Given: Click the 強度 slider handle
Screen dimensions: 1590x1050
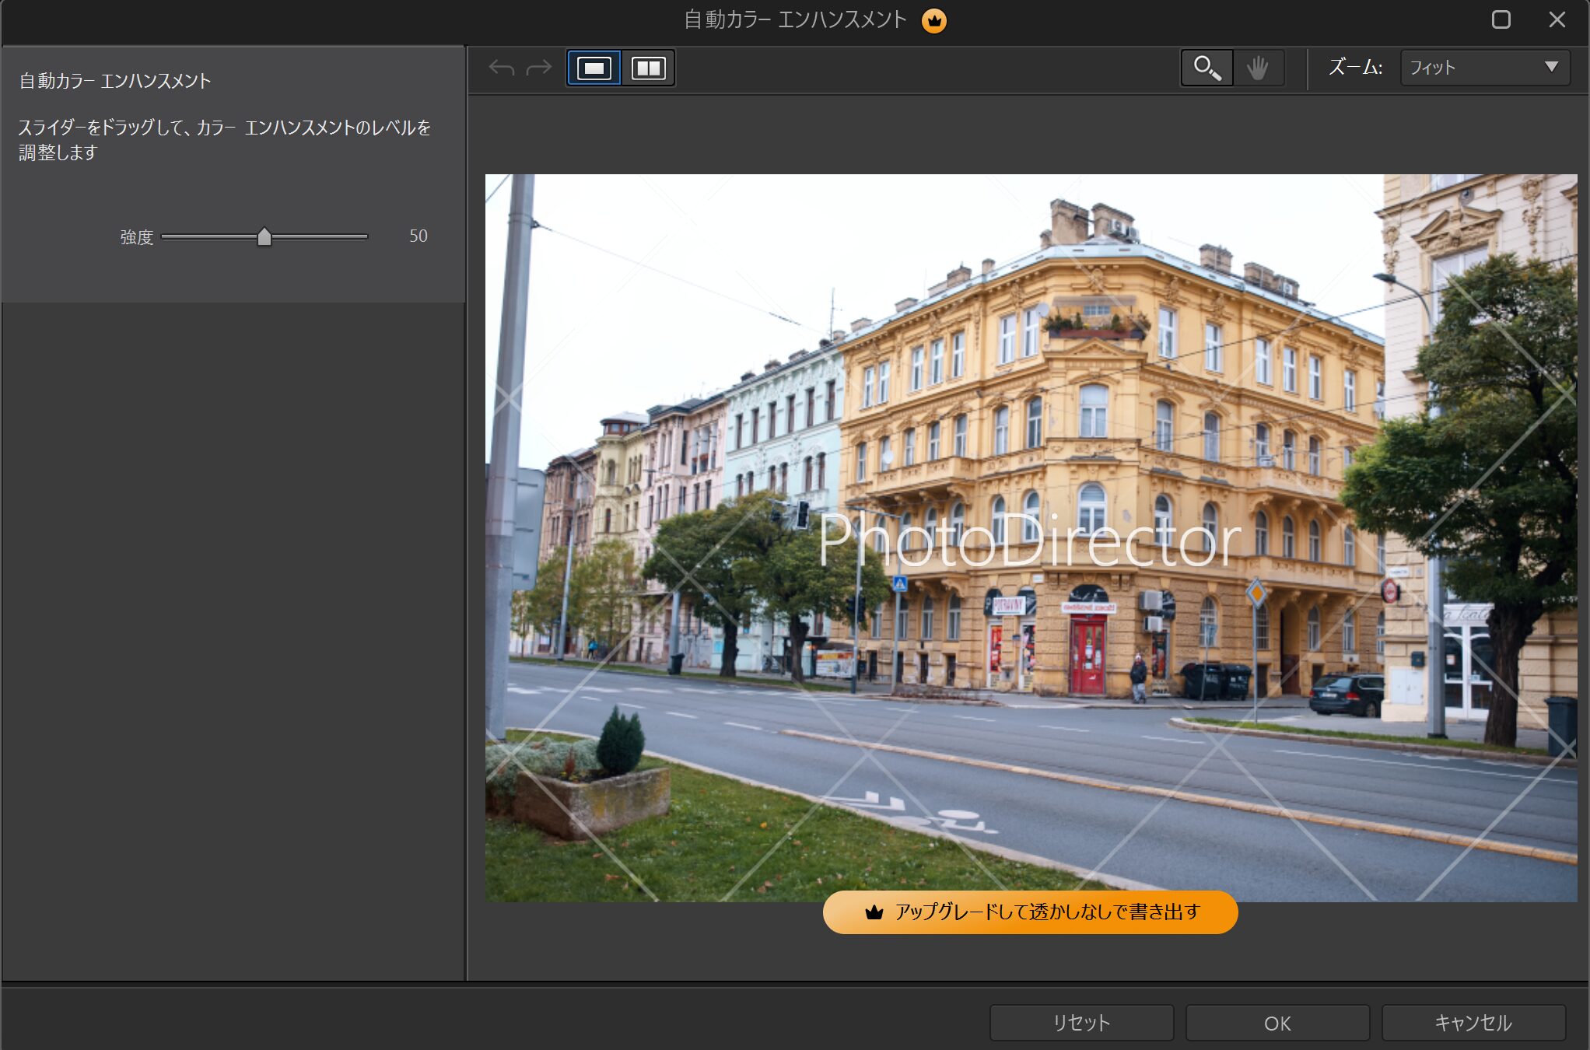Looking at the screenshot, I should click(x=264, y=236).
